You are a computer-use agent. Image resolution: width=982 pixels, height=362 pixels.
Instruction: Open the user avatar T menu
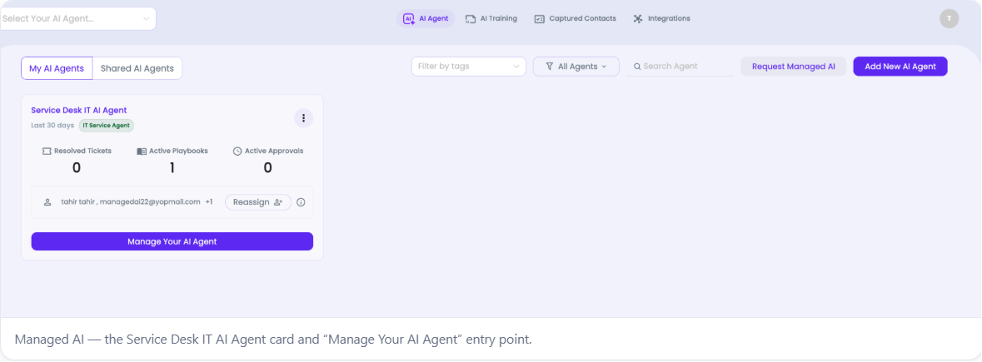point(949,19)
